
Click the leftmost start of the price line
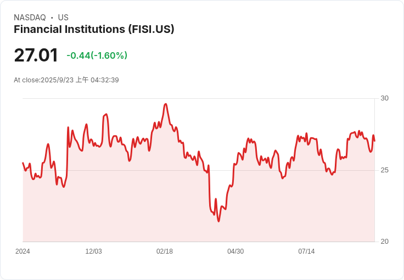click(x=23, y=163)
